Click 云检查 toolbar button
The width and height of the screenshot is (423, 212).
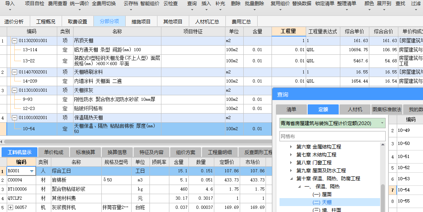pos(171,4)
